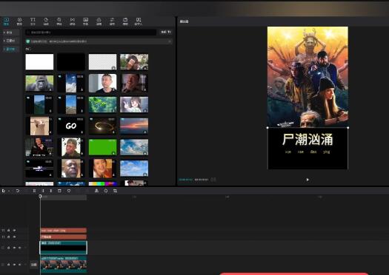Screen dimensions: 389x275
Task: Open the Media tab with the play-screen icon
Action: tap(6, 21)
